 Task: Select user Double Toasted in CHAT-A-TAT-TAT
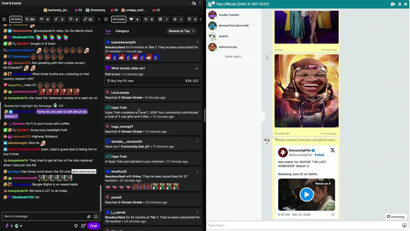pos(229,15)
